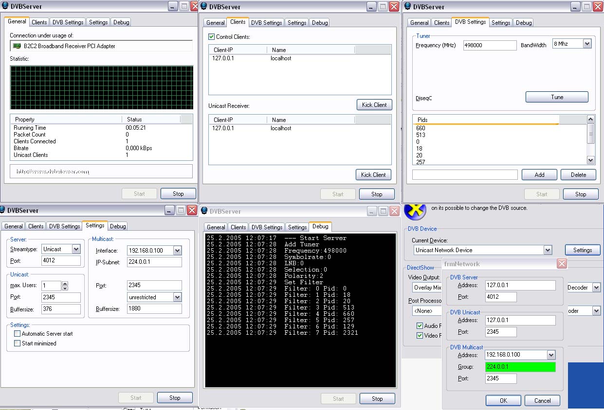Enable the Start minimized option
Image resolution: width=604 pixels, height=410 pixels.
coord(18,343)
